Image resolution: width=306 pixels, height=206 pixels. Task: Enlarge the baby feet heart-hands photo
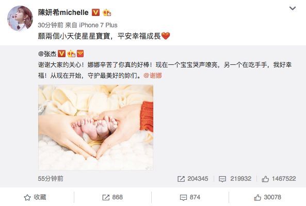(95, 127)
